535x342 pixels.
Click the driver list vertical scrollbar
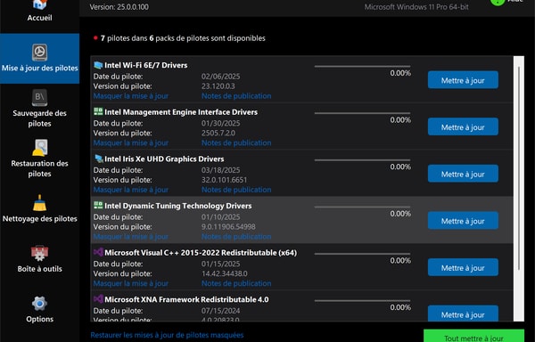pyautogui.click(x=519, y=168)
